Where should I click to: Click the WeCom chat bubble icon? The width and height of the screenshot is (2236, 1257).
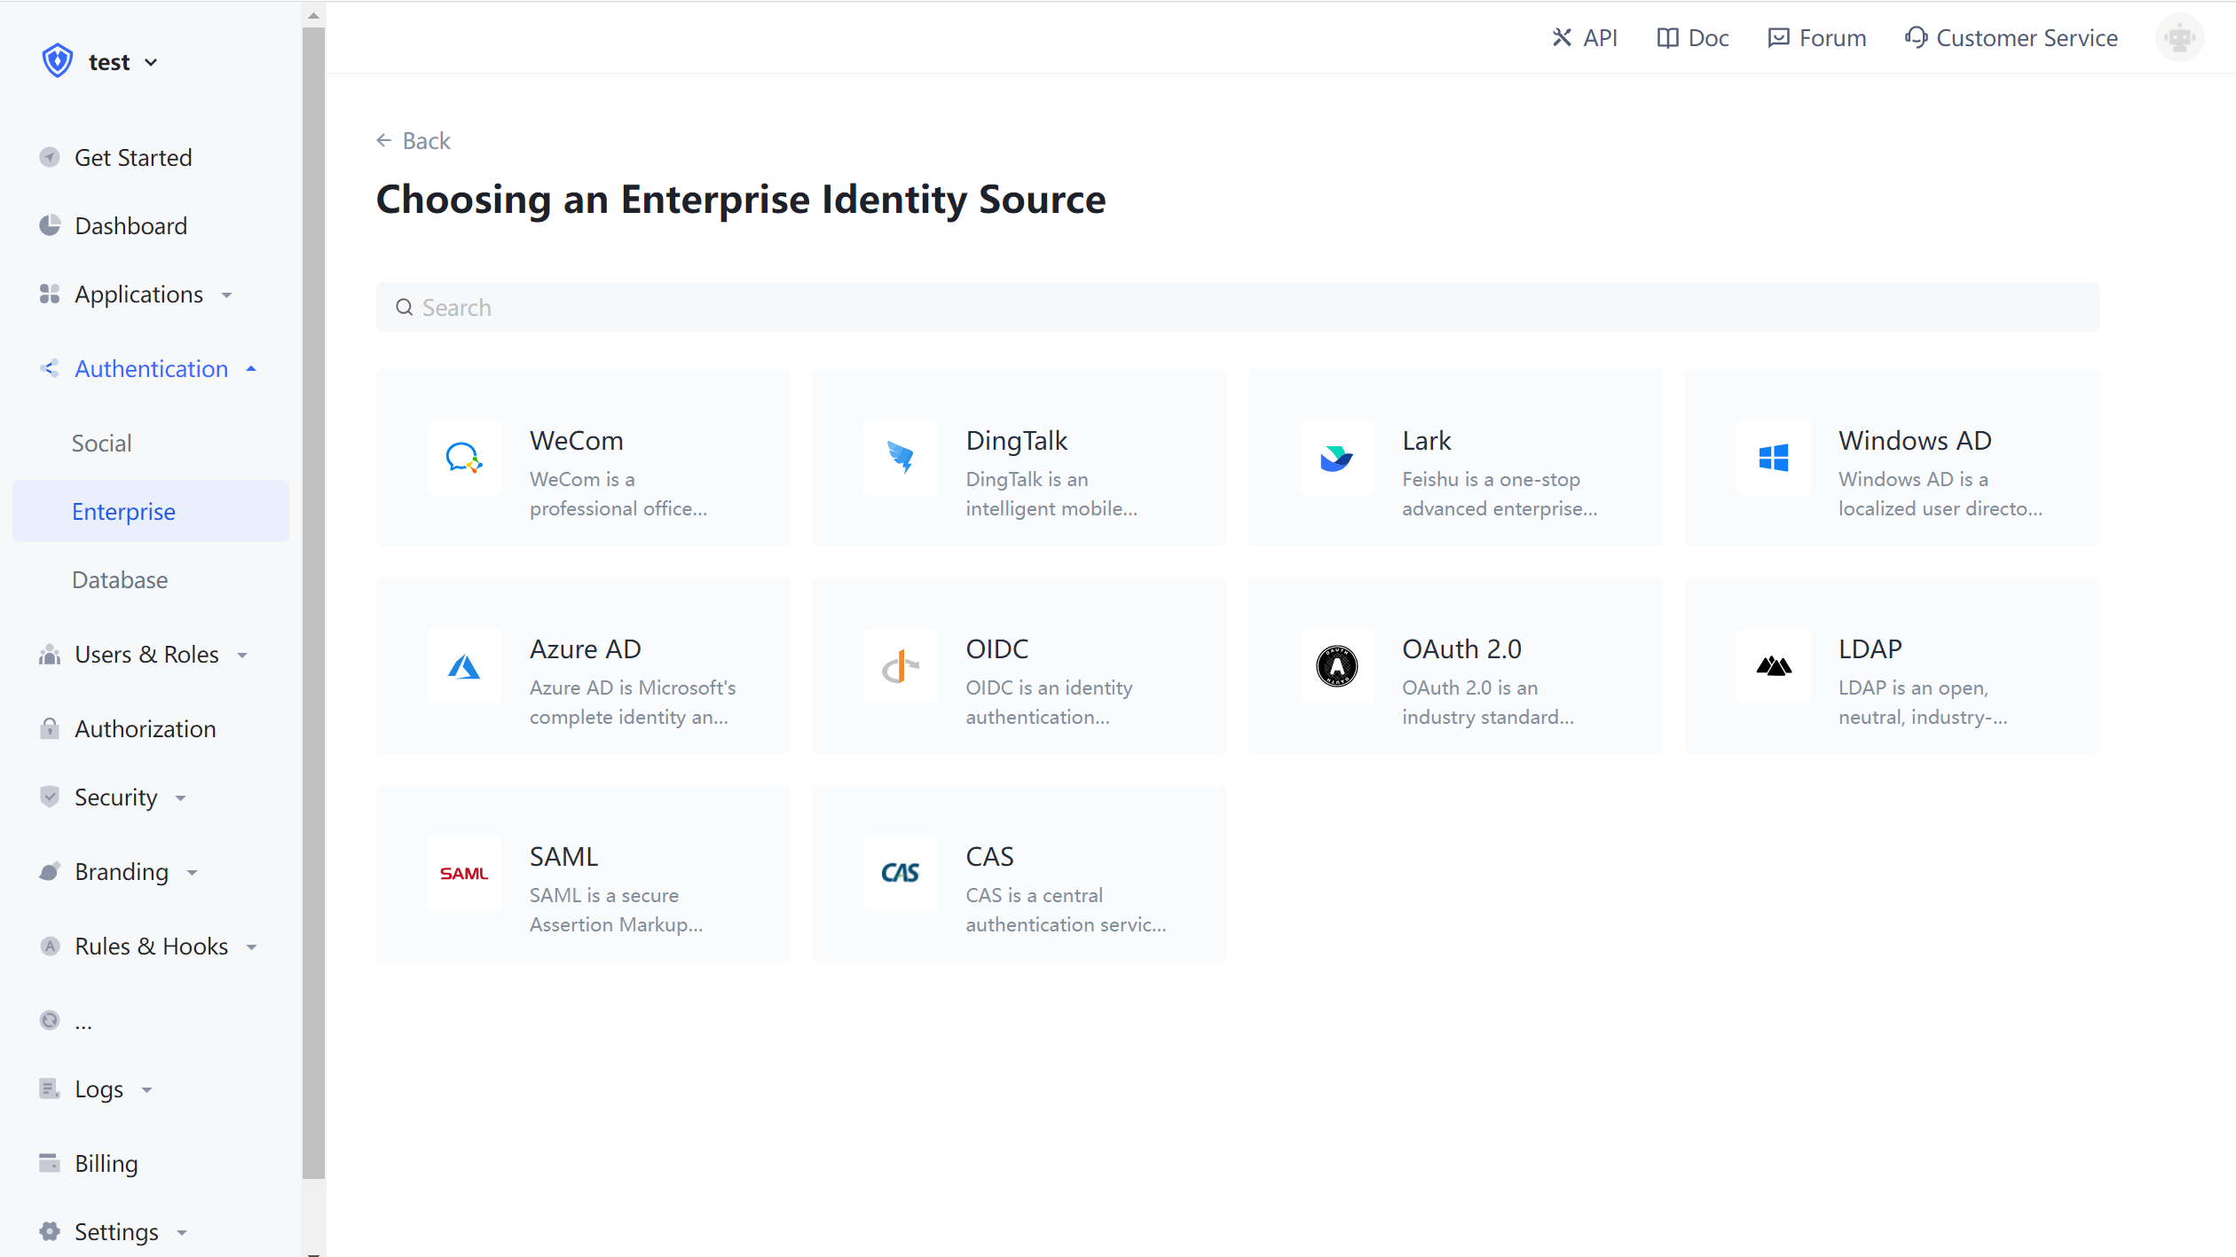(463, 458)
